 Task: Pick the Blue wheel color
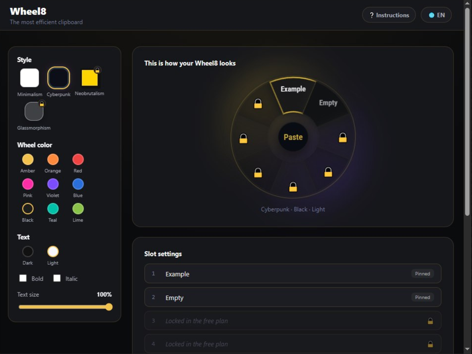click(x=78, y=184)
